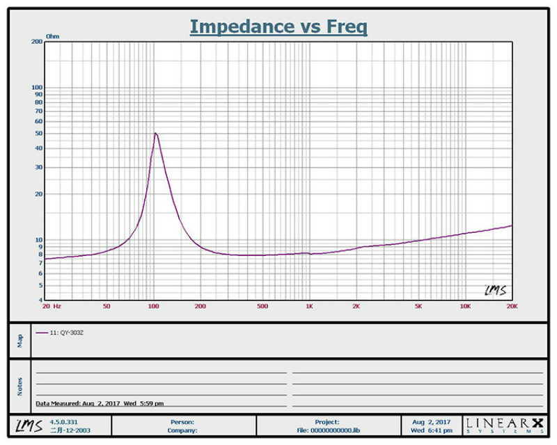557x445 pixels.
Task: Click the LMS logo inside the graph
Action: tap(494, 291)
